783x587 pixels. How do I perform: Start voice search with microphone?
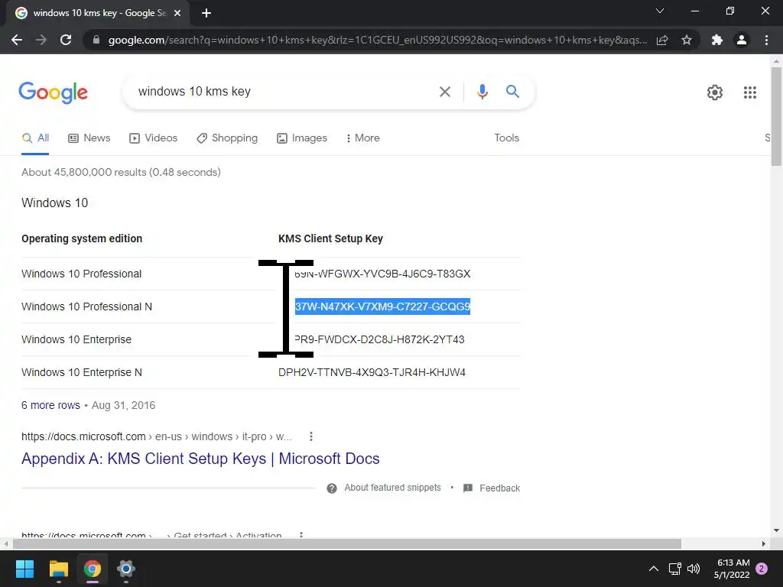[482, 92]
